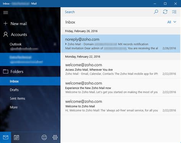Close the Mail window

pyautogui.click(x=176, y=3)
